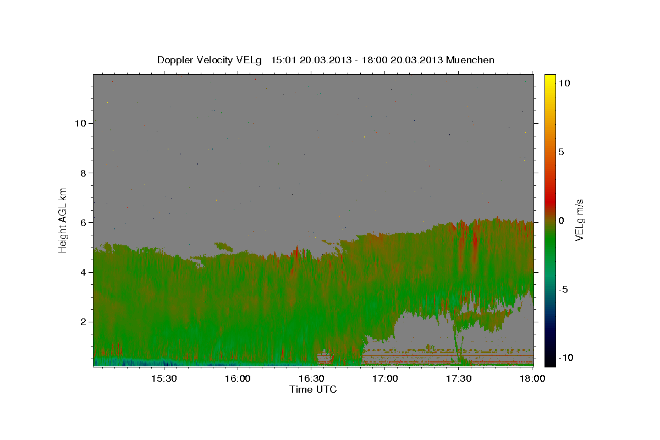
Task: Click the 'Time UTC' axis label
Action: coord(313,389)
